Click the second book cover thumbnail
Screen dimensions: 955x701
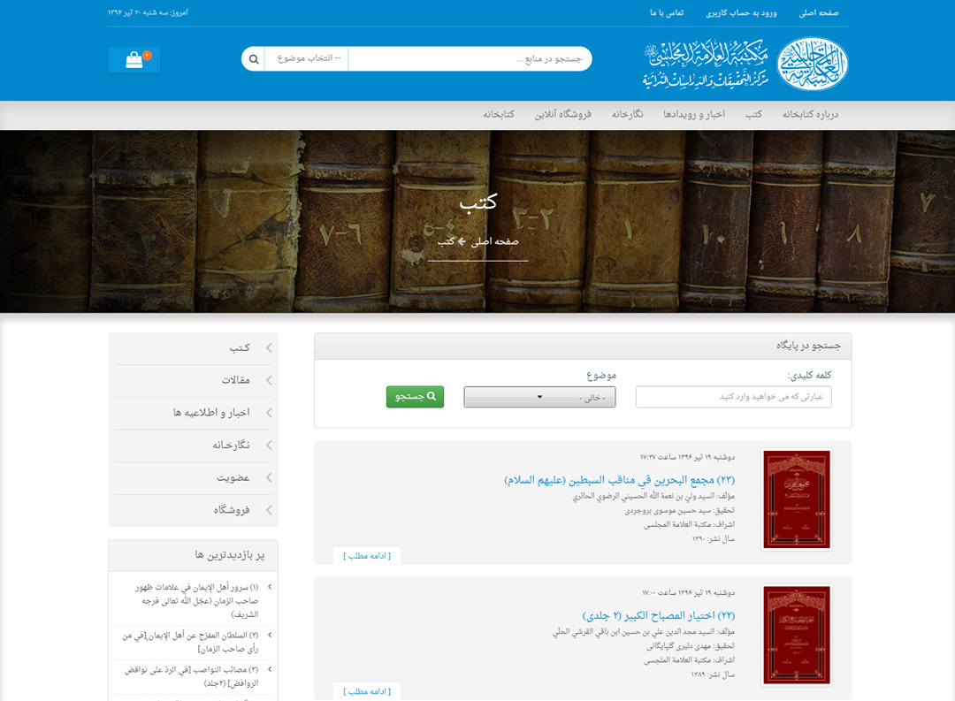point(797,633)
